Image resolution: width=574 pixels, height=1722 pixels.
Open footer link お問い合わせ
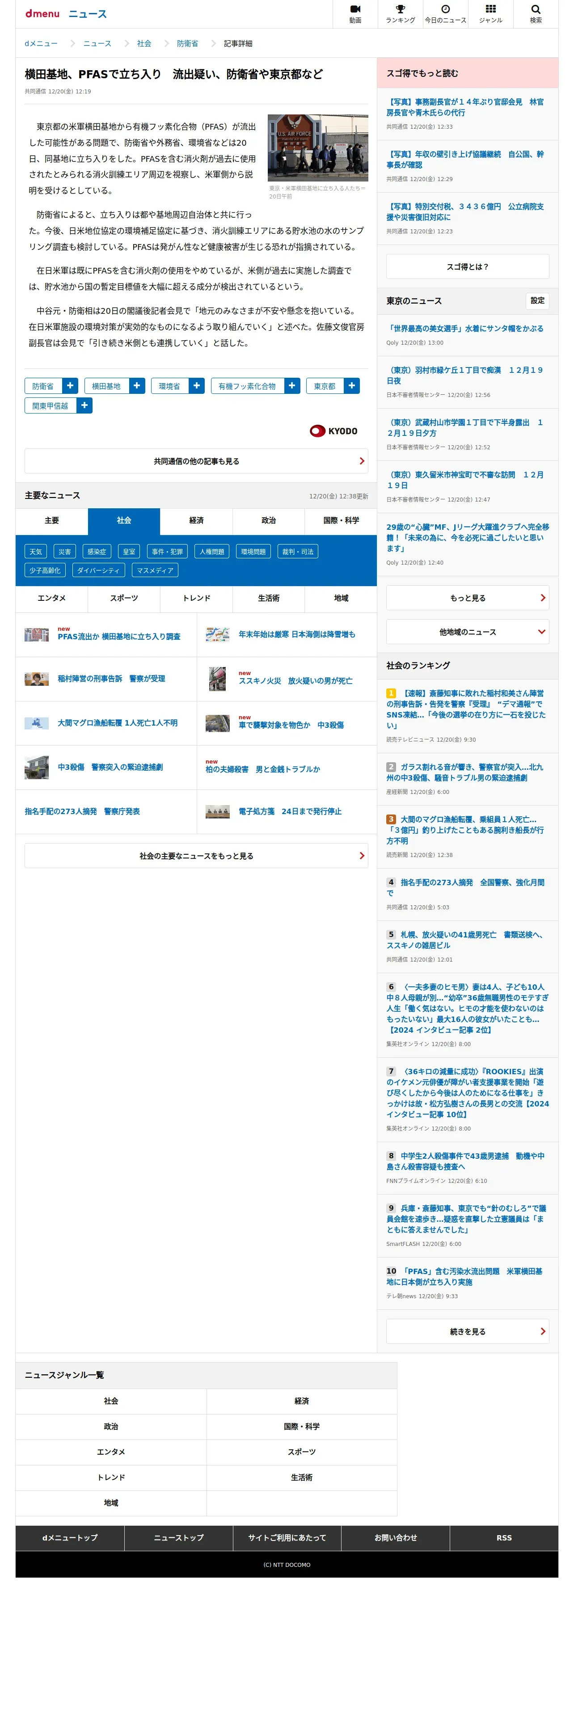[396, 1538]
